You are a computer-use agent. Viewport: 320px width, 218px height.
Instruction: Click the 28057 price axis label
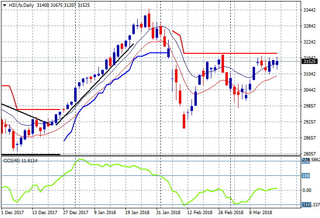click(x=309, y=154)
